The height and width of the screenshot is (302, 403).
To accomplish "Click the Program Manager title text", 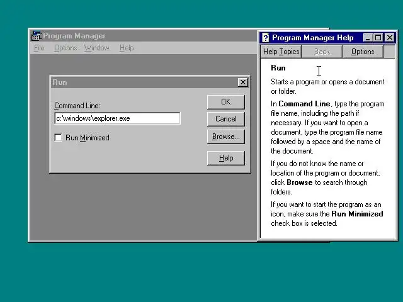I will tap(74, 36).
